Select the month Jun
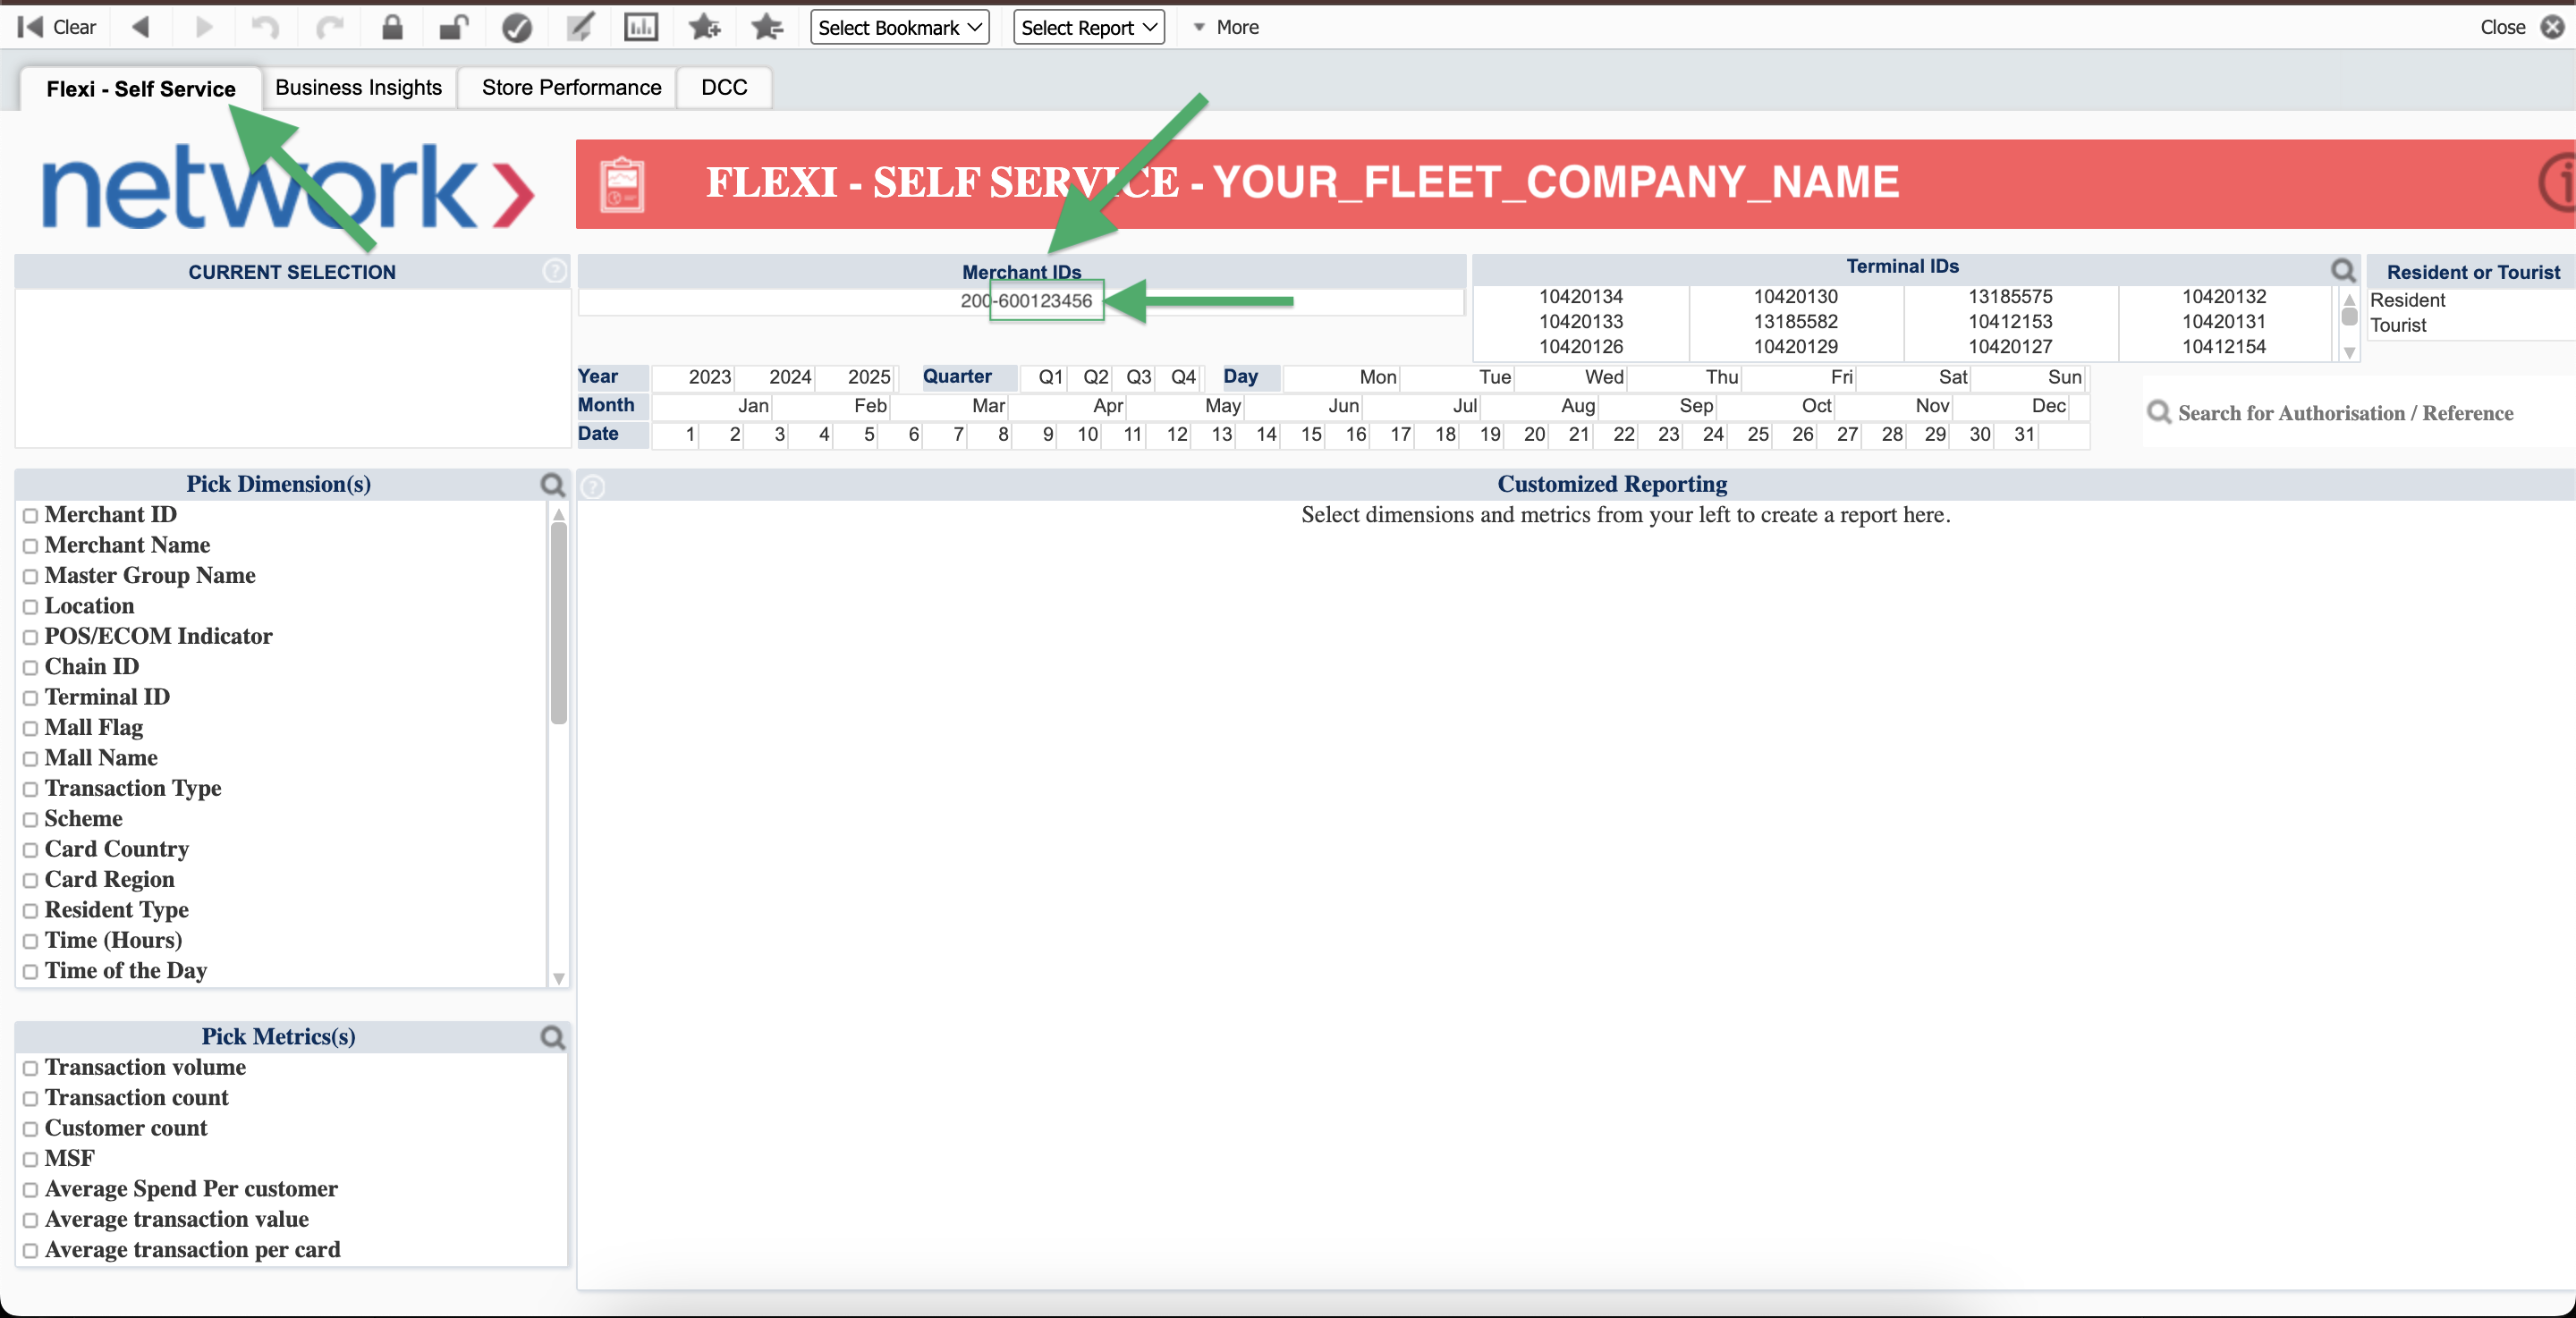2576x1318 pixels. pyautogui.click(x=1304, y=405)
